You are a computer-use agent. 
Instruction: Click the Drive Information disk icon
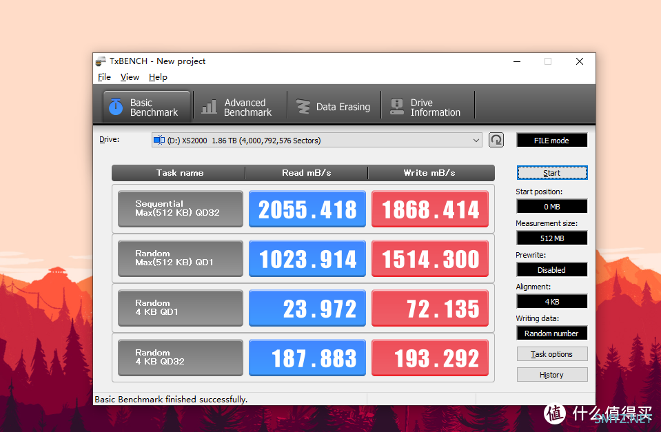coord(397,107)
